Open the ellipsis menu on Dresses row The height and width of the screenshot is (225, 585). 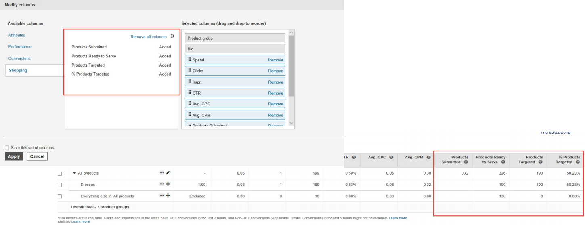pos(162,185)
